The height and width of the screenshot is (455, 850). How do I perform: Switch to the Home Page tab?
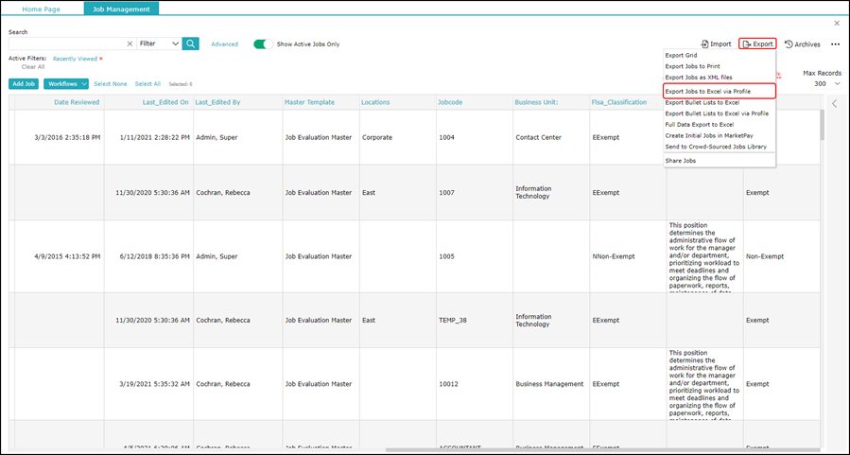43,9
